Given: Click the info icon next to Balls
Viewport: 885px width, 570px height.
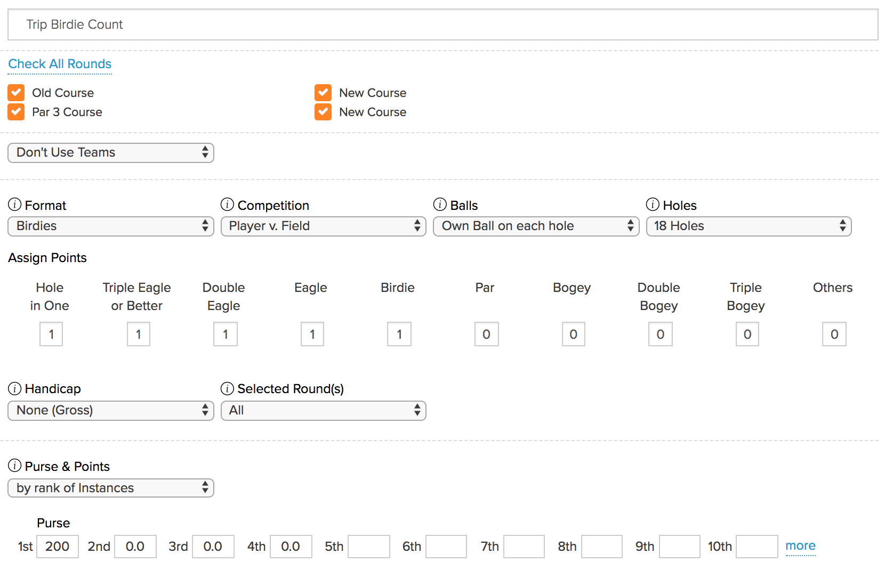Looking at the screenshot, I should pos(440,205).
